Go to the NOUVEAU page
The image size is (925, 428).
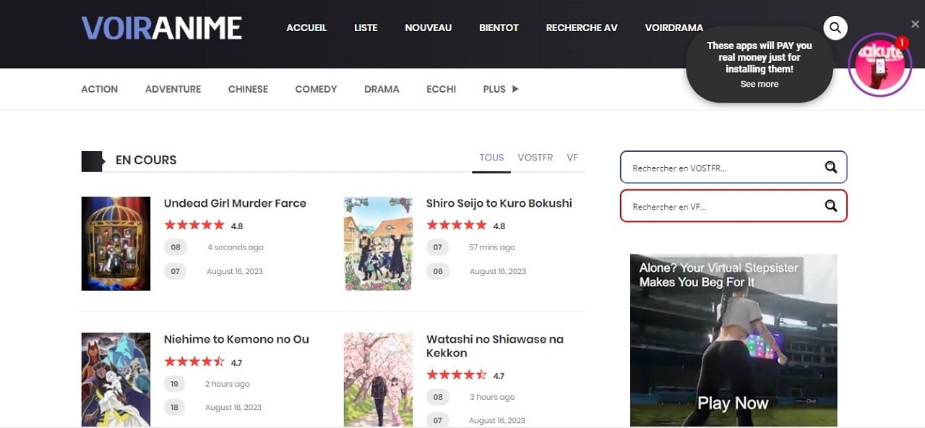click(428, 27)
